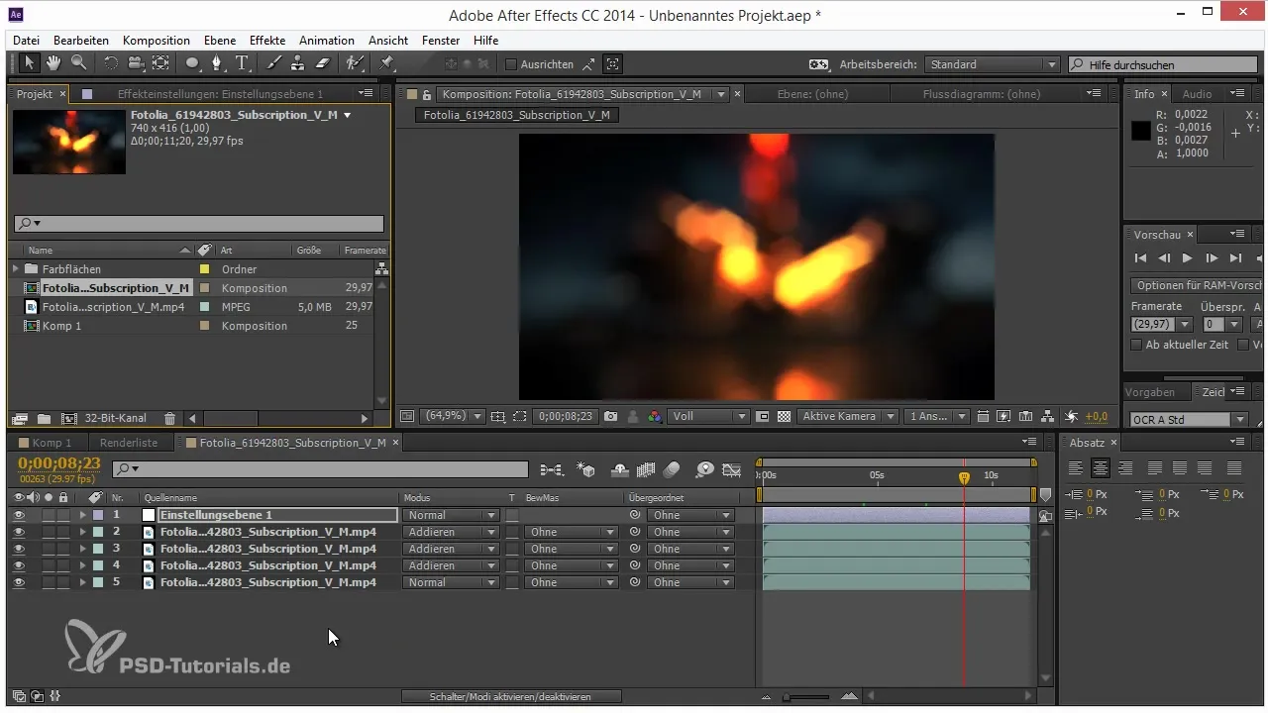Image resolution: width=1268 pixels, height=713 pixels.
Task: Select the Unified Camera tool
Action: tap(135, 63)
